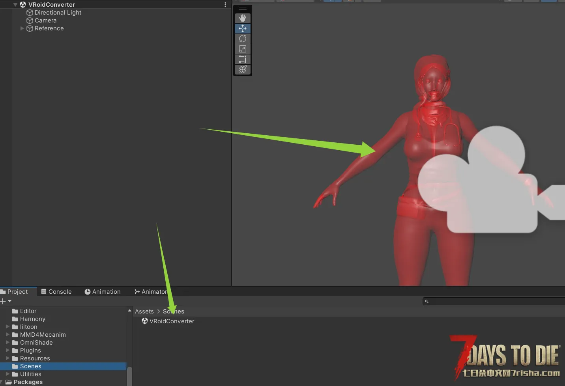Collapse the VRoidConverter scene in Hierarchy
The height and width of the screenshot is (386, 565).
(15, 5)
